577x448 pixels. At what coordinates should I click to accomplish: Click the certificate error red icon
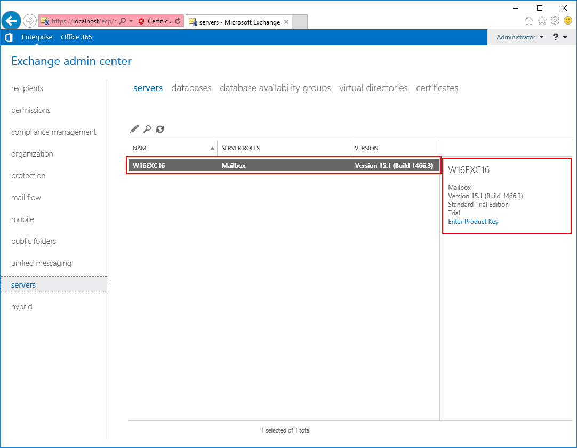141,21
